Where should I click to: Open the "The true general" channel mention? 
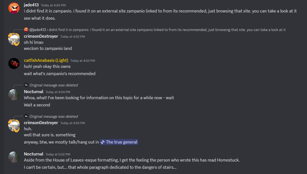point(119,142)
